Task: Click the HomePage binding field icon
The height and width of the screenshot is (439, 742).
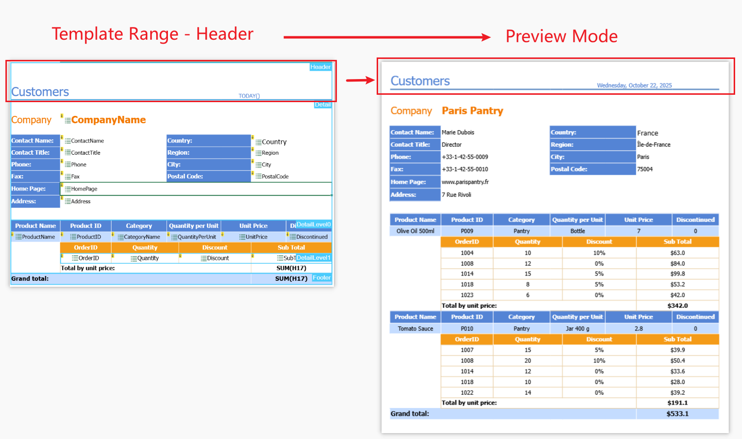Action: (68, 189)
